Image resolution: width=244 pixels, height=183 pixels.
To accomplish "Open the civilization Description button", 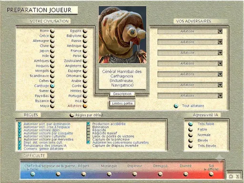I will (122, 94).
